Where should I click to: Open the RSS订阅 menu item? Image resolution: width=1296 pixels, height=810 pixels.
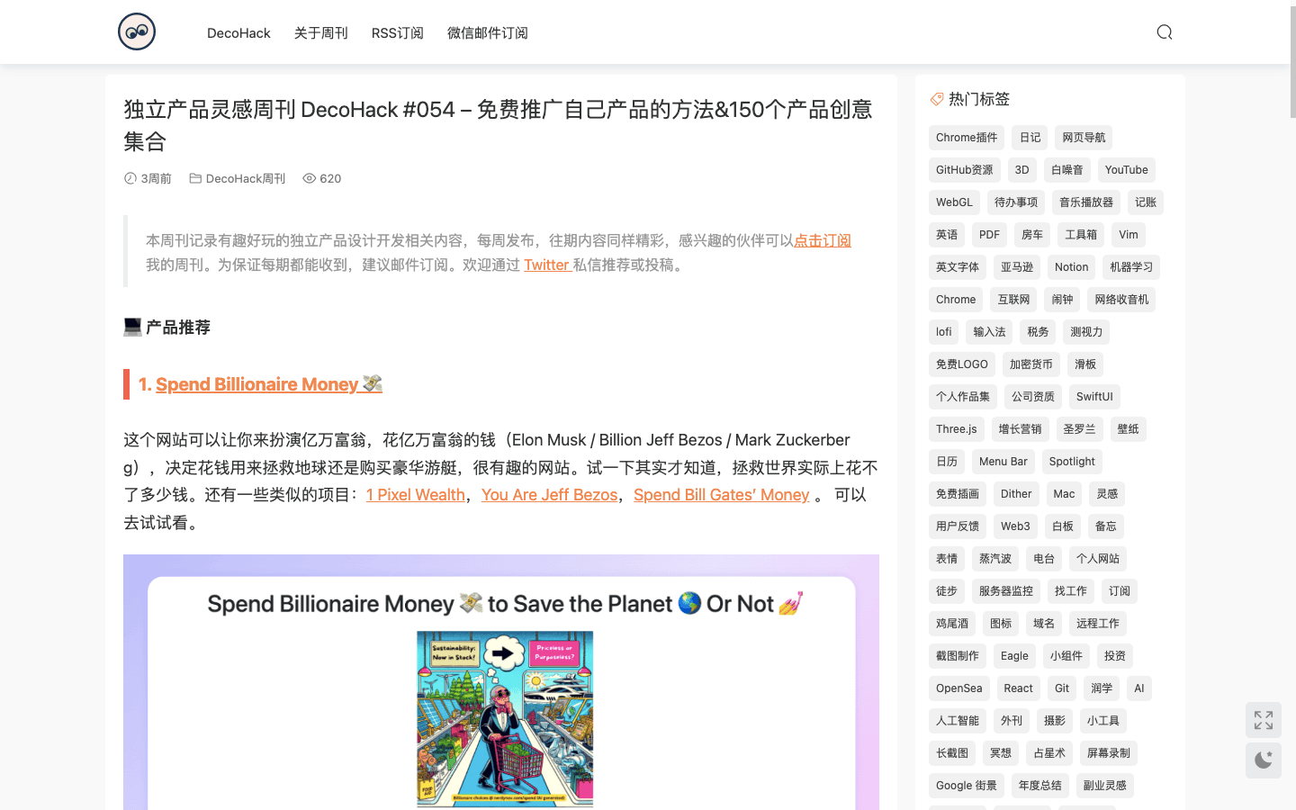click(398, 33)
